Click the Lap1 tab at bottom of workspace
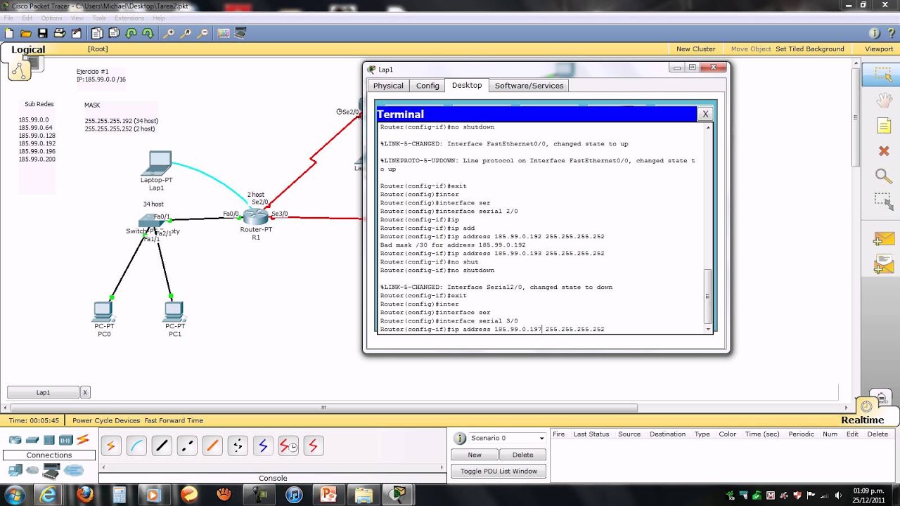 tap(44, 392)
